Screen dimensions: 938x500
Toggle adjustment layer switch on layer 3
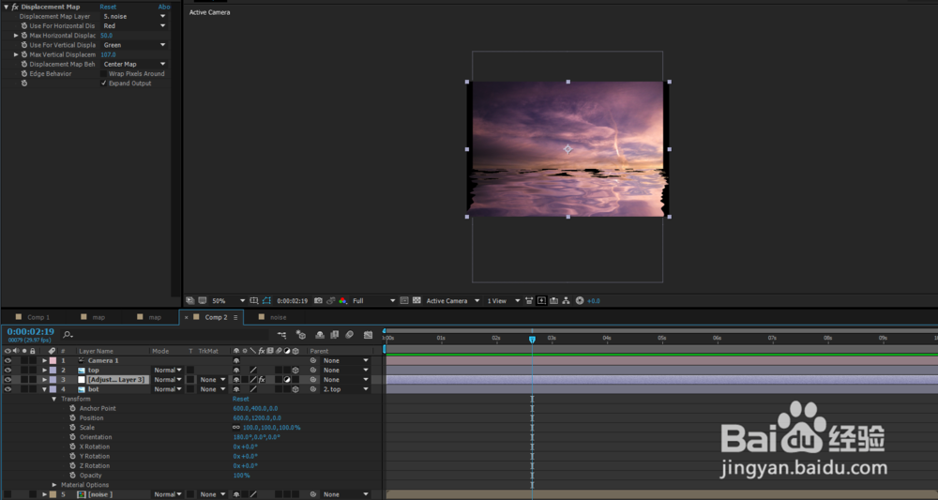287,380
